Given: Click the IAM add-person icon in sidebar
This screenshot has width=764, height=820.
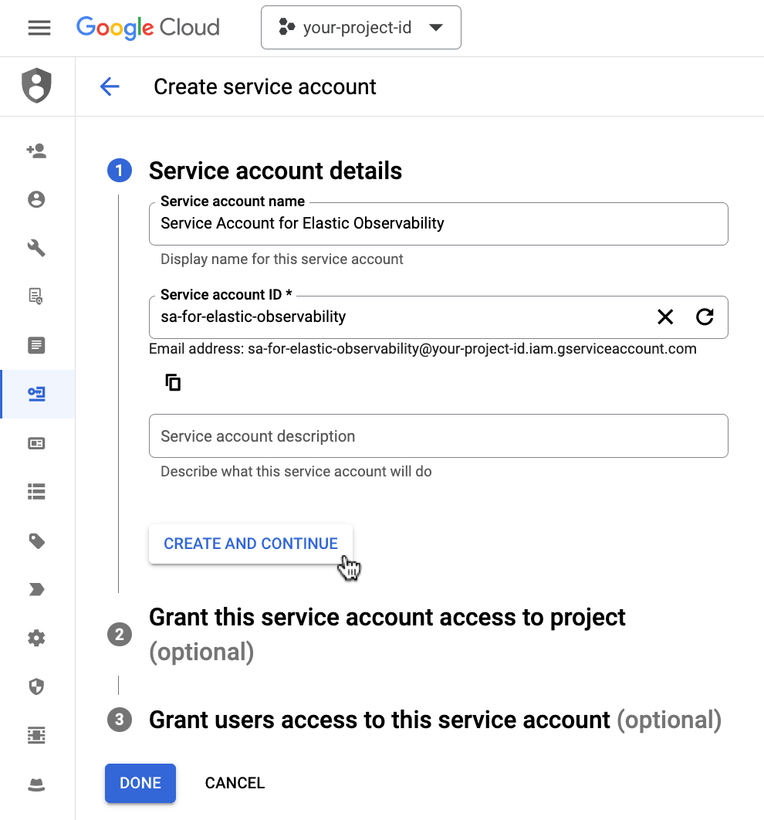Looking at the screenshot, I should (x=36, y=151).
